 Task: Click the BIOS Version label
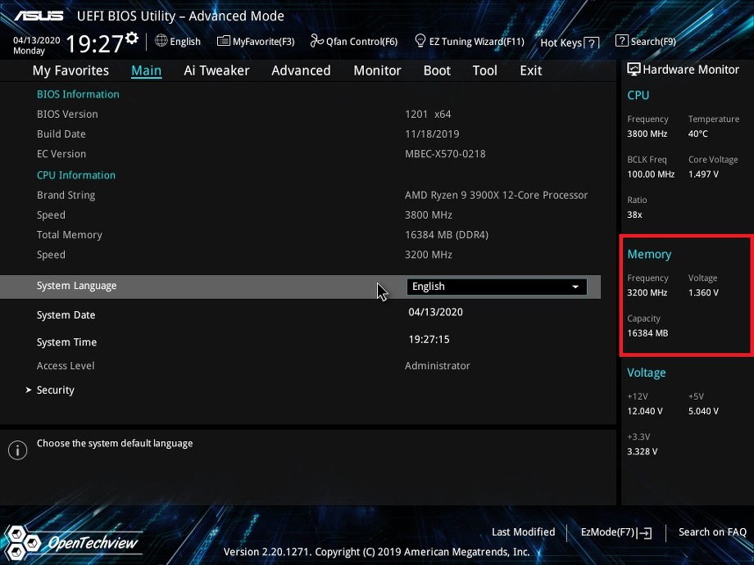point(67,115)
